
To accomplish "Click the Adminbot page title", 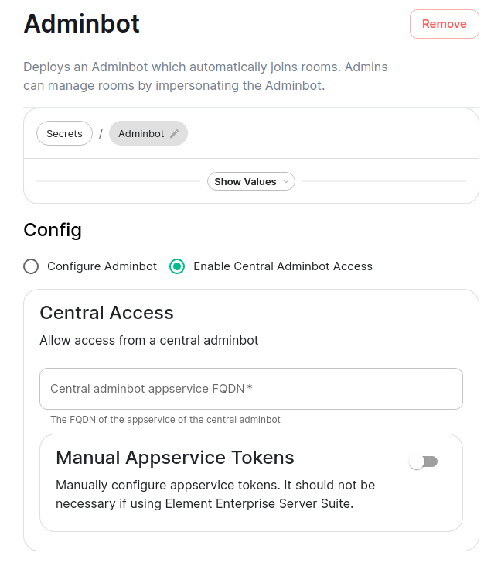I will tap(82, 24).
